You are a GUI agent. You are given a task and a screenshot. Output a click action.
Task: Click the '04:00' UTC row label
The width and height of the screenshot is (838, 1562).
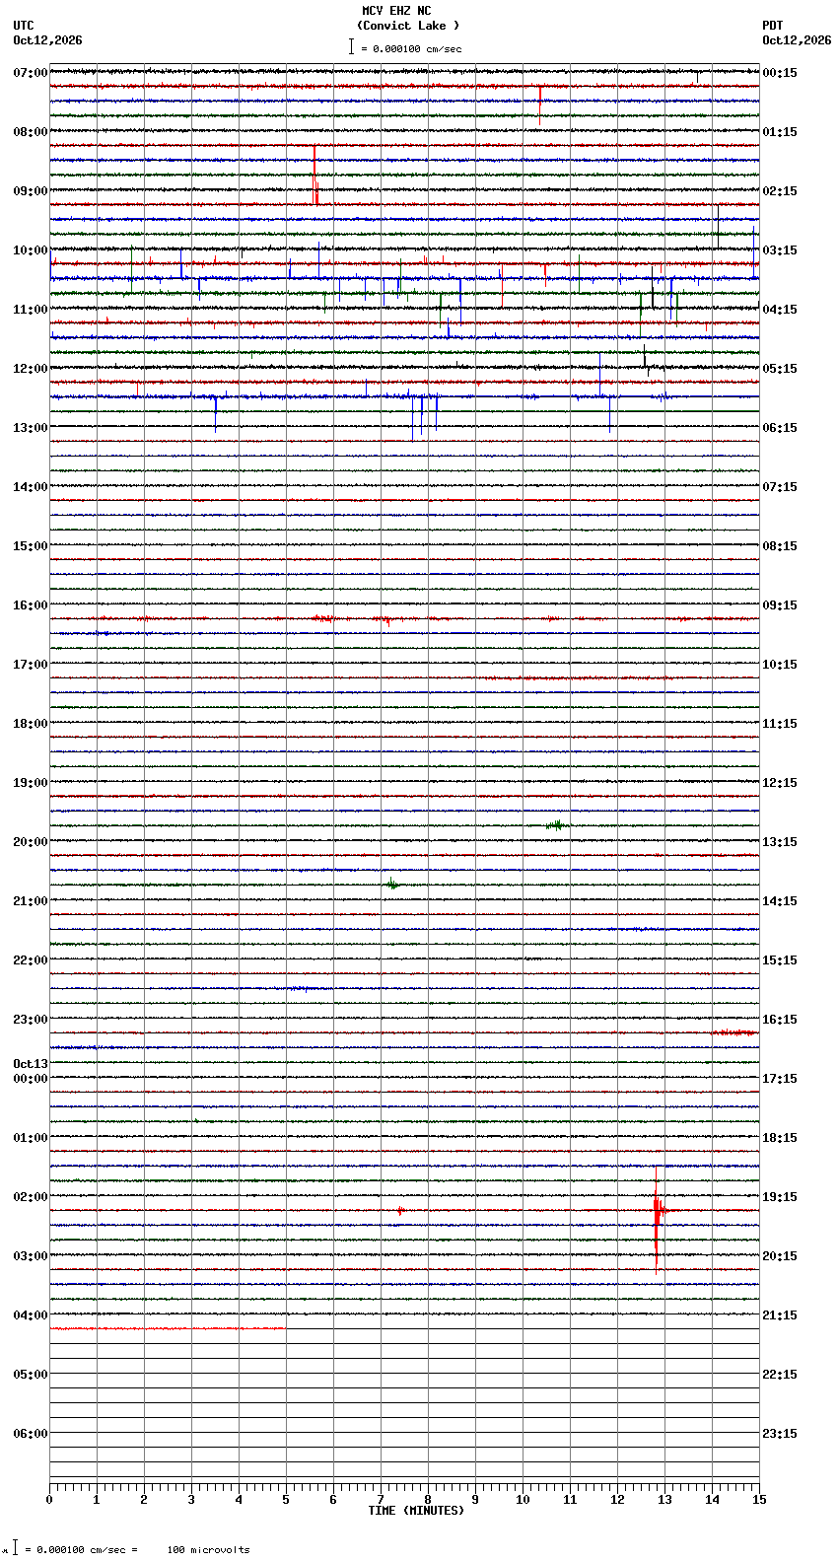coord(31,1315)
